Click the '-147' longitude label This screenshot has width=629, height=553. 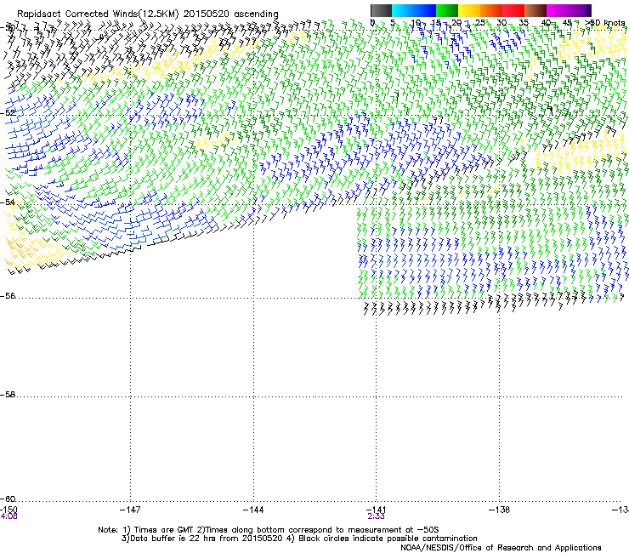pyautogui.click(x=130, y=510)
